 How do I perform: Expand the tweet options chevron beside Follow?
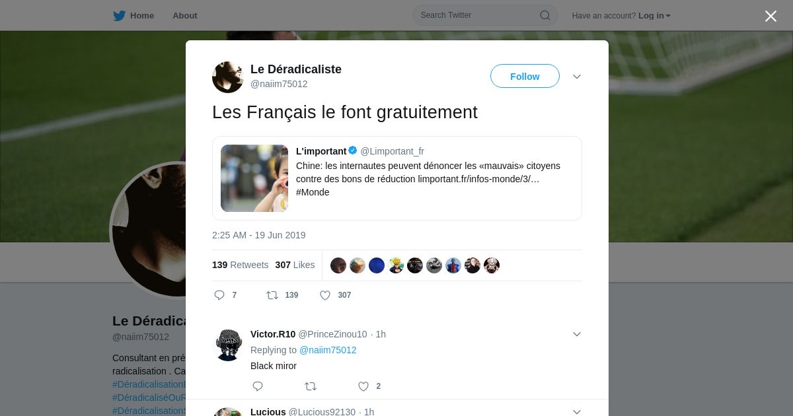[x=577, y=77]
